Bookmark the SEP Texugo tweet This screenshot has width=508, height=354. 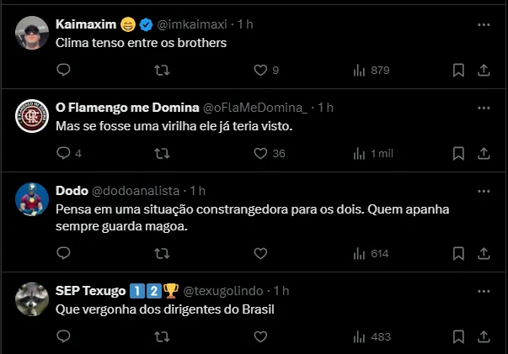458,336
